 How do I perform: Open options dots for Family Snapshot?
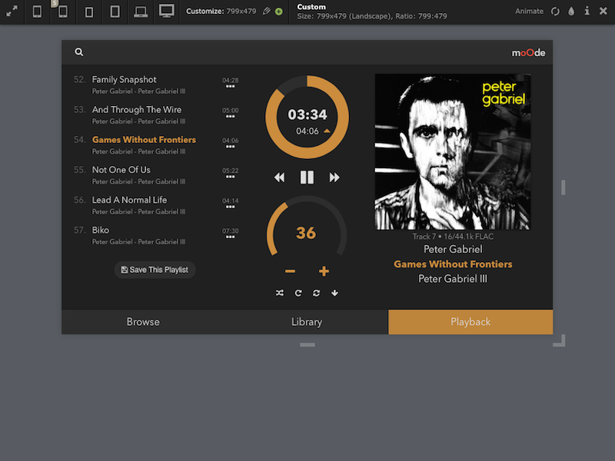(x=230, y=86)
